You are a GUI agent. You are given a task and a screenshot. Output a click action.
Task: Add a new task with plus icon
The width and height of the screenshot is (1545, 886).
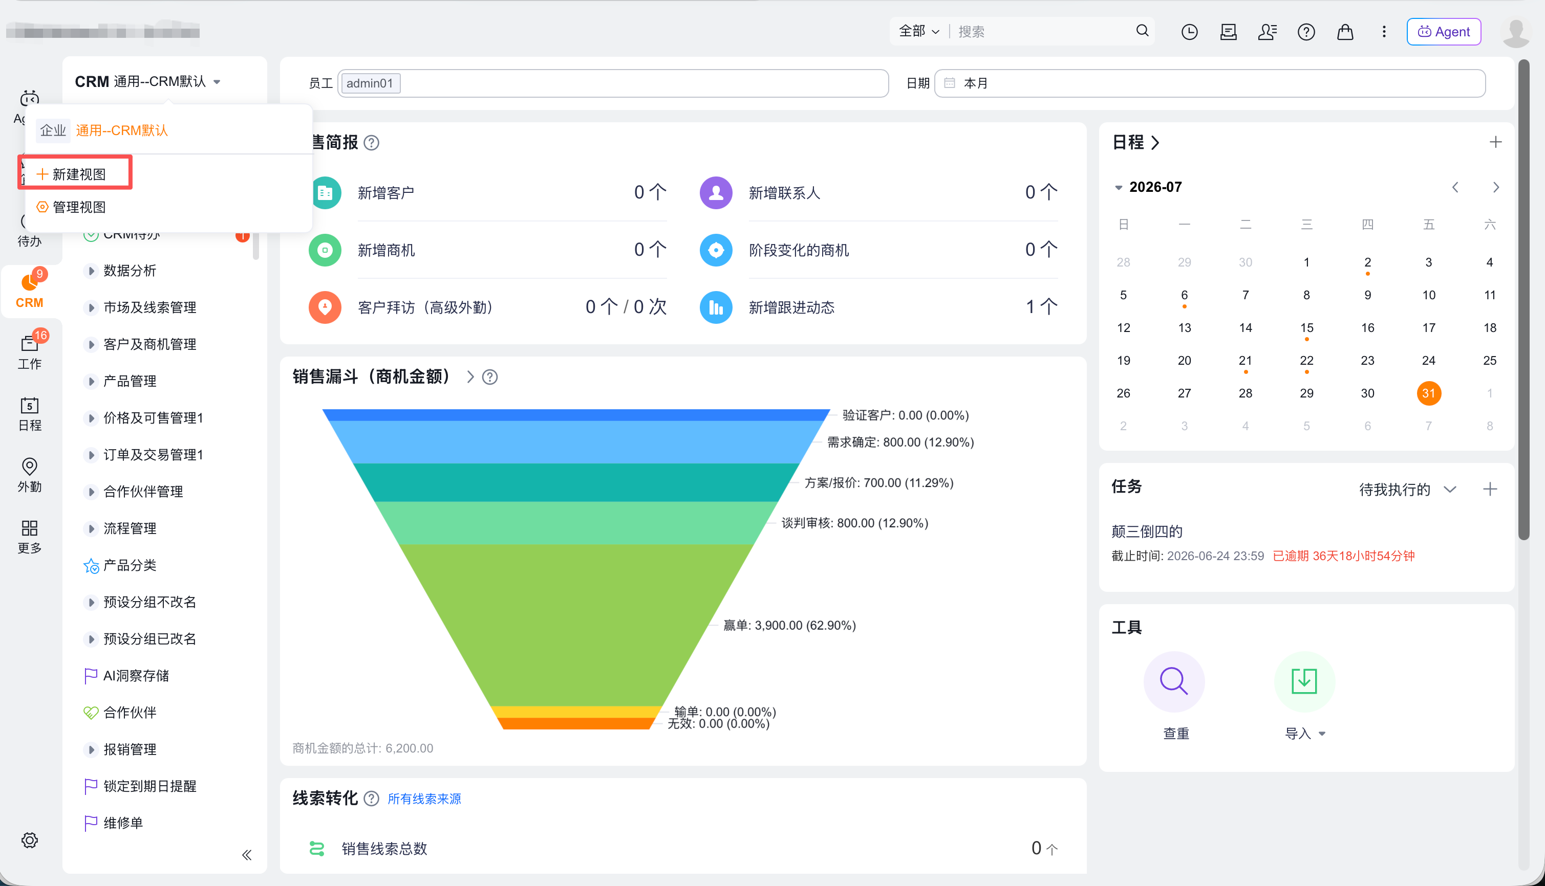[1490, 489]
